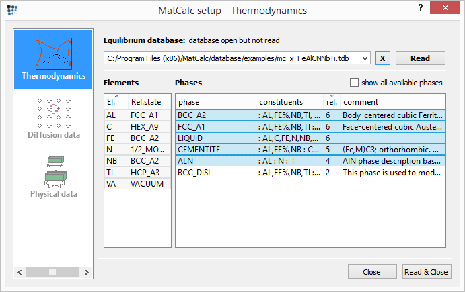Click HEX_A9 reference state cell
Image resolution: width=465 pixels, height=292 pixels.
point(145,127)
